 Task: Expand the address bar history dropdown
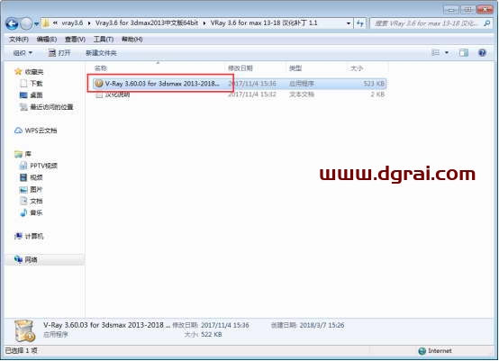tap(349, 23)
